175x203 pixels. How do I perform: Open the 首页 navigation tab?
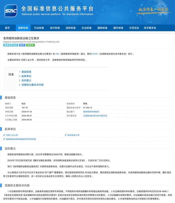(7, 28)
